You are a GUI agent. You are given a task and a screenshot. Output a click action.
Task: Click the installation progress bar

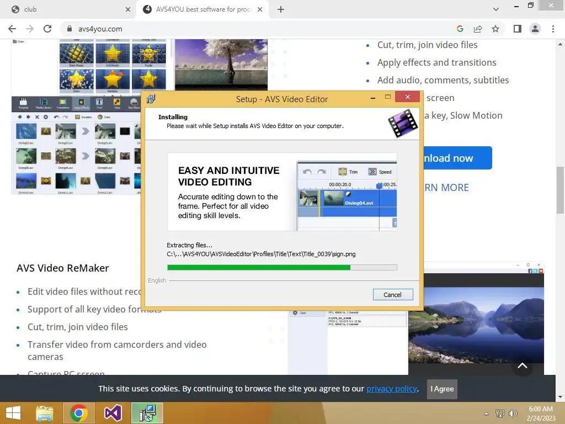pos(282,268)
